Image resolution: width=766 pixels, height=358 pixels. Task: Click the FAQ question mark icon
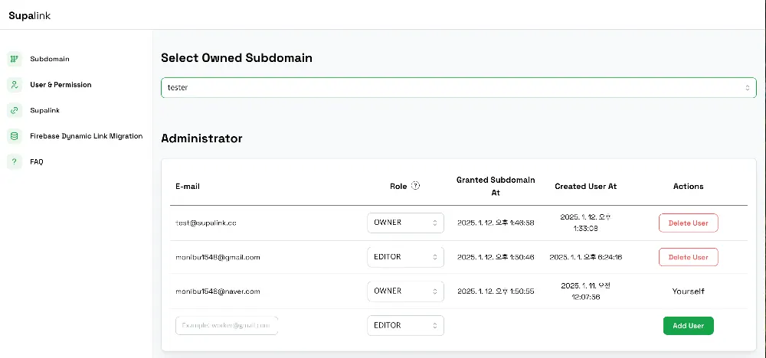click(x=14, y=162)
